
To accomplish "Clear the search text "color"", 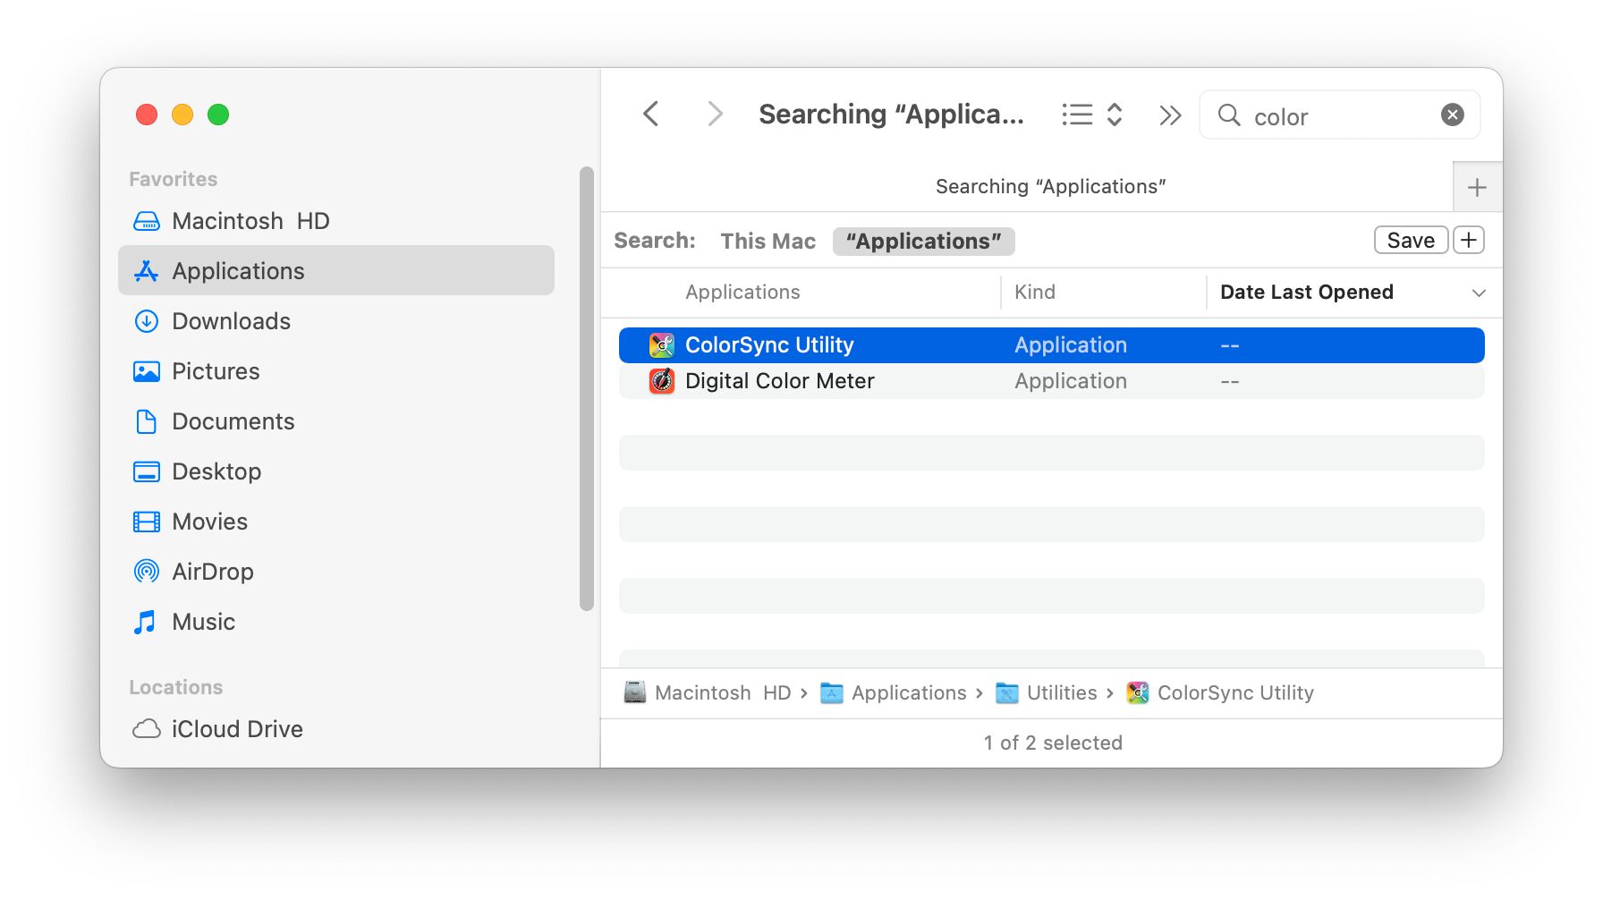I will 1453,115.
